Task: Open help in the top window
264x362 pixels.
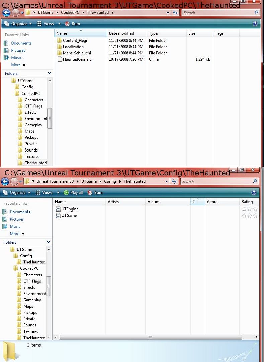Action: pos(255,24)
